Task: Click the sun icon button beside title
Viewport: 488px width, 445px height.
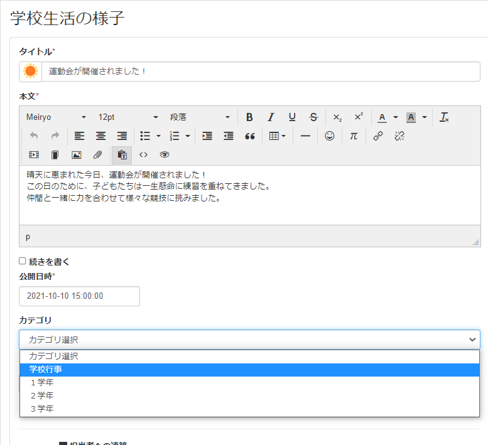Action: coord(30,72)
